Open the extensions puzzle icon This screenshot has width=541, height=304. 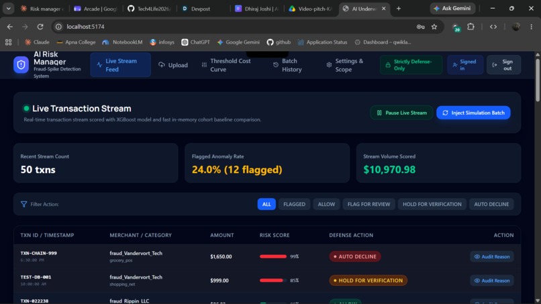click(471, 27)
